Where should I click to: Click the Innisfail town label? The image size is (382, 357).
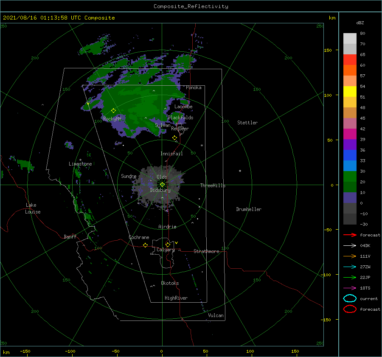point(171,154)
